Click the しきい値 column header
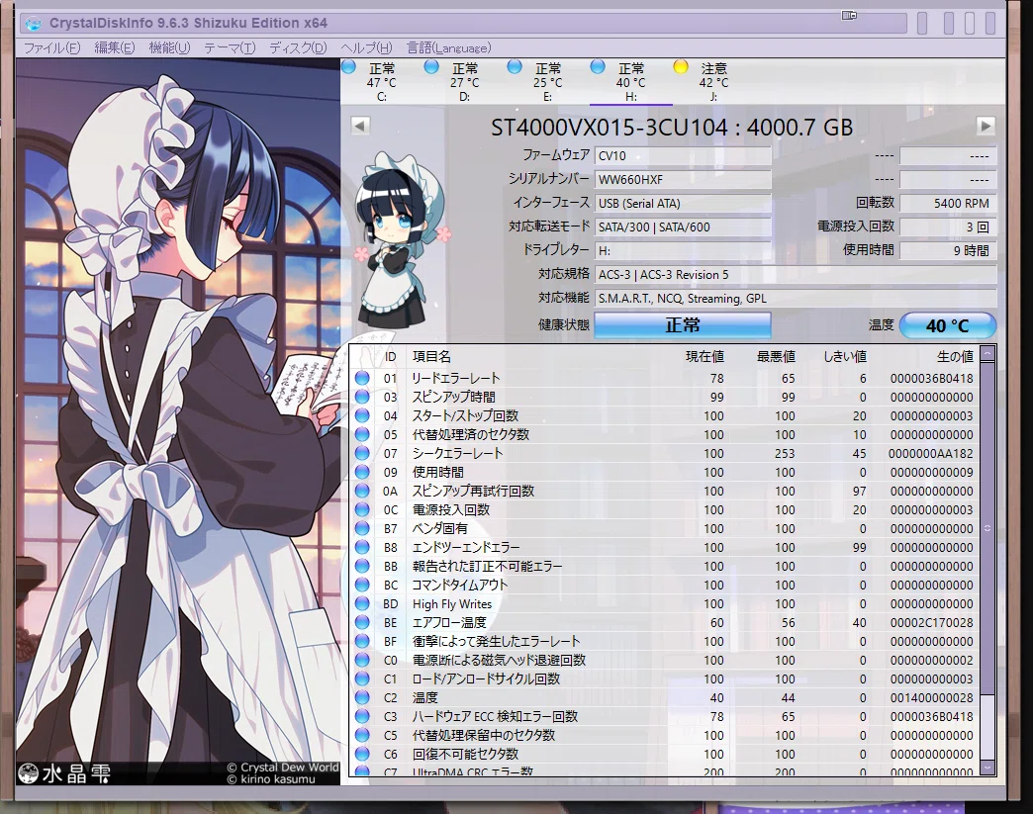The height and width of the screenshot is (814, 1033). tap(845, 356)
